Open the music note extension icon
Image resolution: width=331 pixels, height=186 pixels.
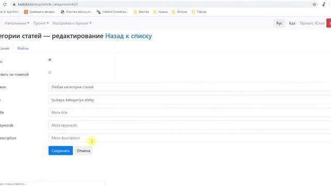pyautogui.click(x=324, y=4)
